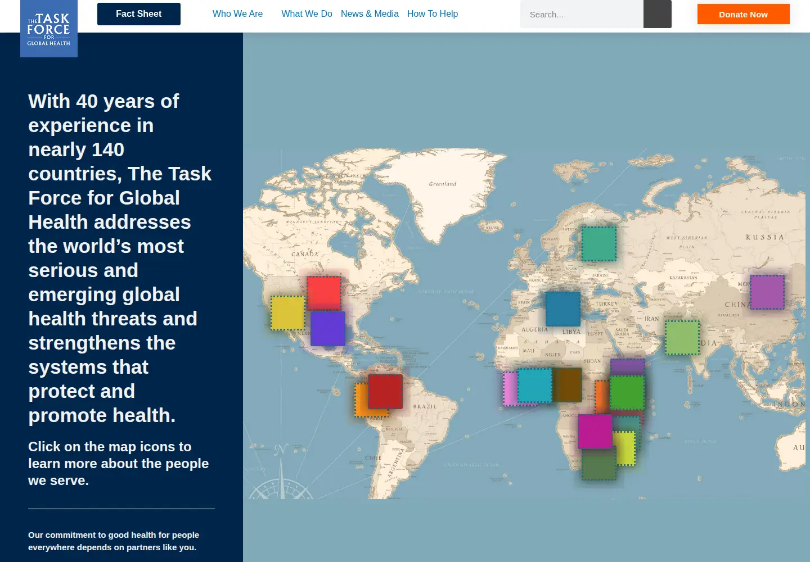Select the purple map icon above East Africa's green one
Image resolution: width=810 pixels, height=562 pixels.
627,367
